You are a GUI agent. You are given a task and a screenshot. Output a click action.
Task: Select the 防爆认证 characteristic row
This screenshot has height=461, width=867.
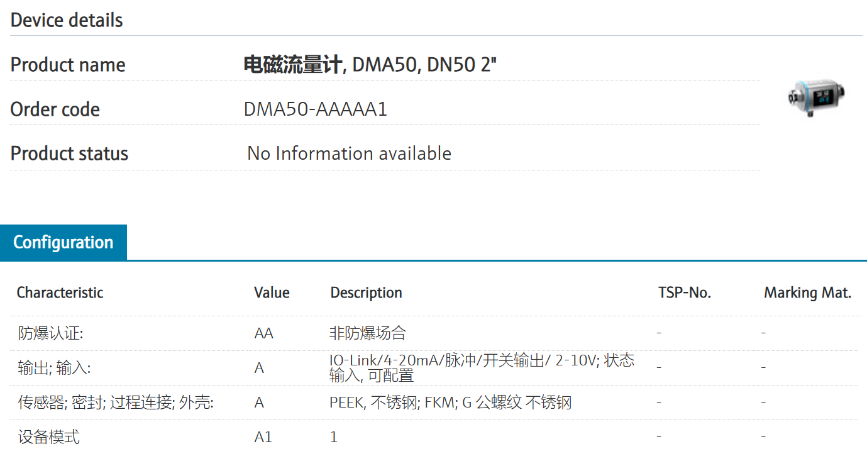[50, 333]
